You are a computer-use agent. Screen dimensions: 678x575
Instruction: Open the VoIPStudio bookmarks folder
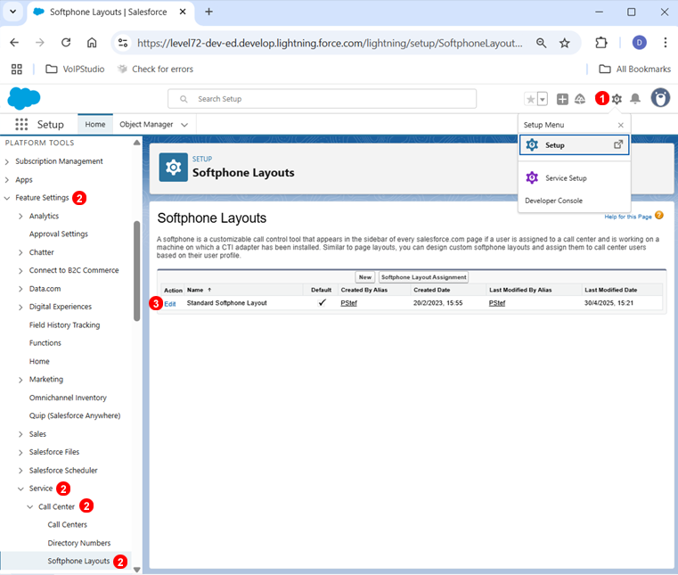[x=75, y=70]
